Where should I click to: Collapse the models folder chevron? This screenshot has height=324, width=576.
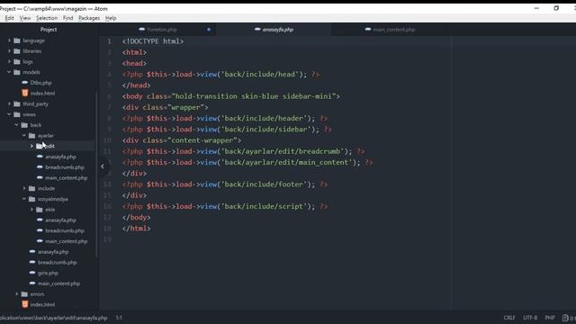[x=10, y=72]
